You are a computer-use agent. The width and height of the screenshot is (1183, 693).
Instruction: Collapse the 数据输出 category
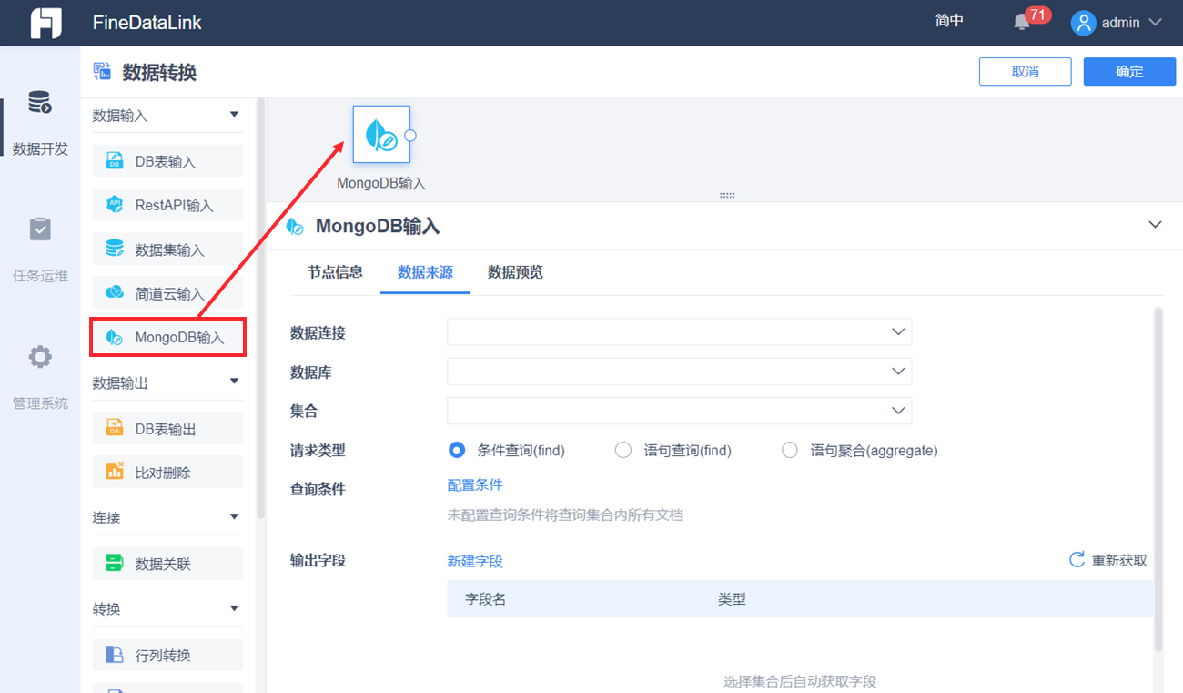pos(235,382)
